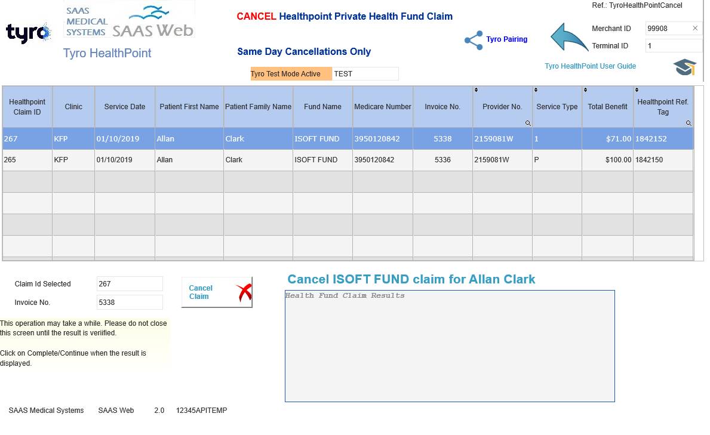The image size is (710, 435).
Task: Click the sort arrows in Provider No. header
Action: (x=476, y=90)
